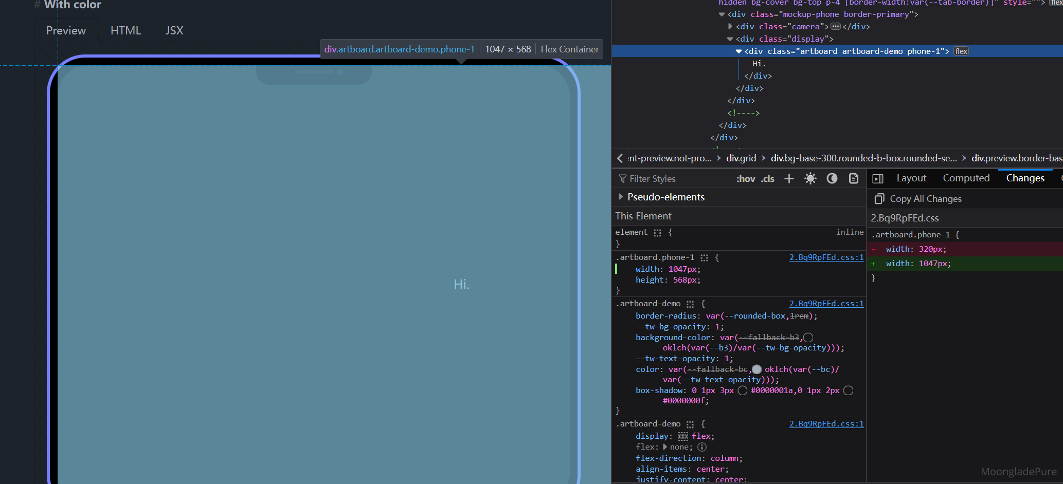Open the color swatch for color property
This screenshot has width=1063, height=484.
tap(756, 369)
